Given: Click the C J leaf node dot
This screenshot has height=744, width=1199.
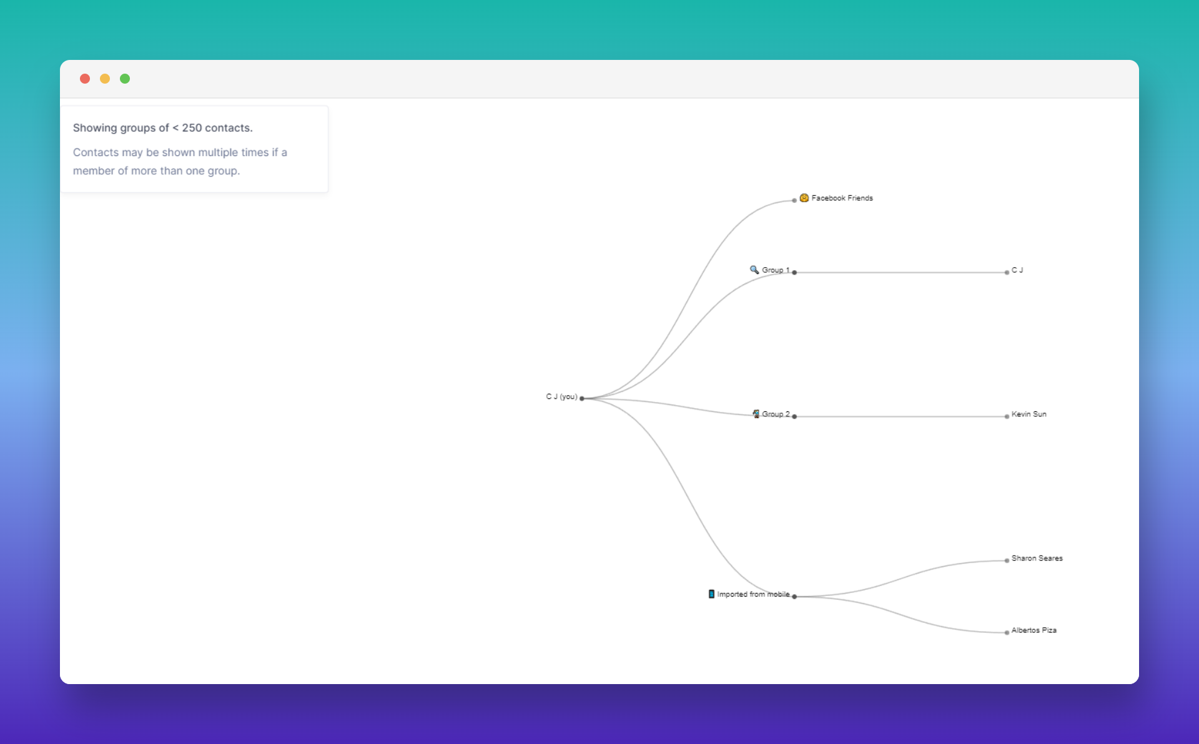Looking at the screenshot, I should click(x=1007, y=272).
